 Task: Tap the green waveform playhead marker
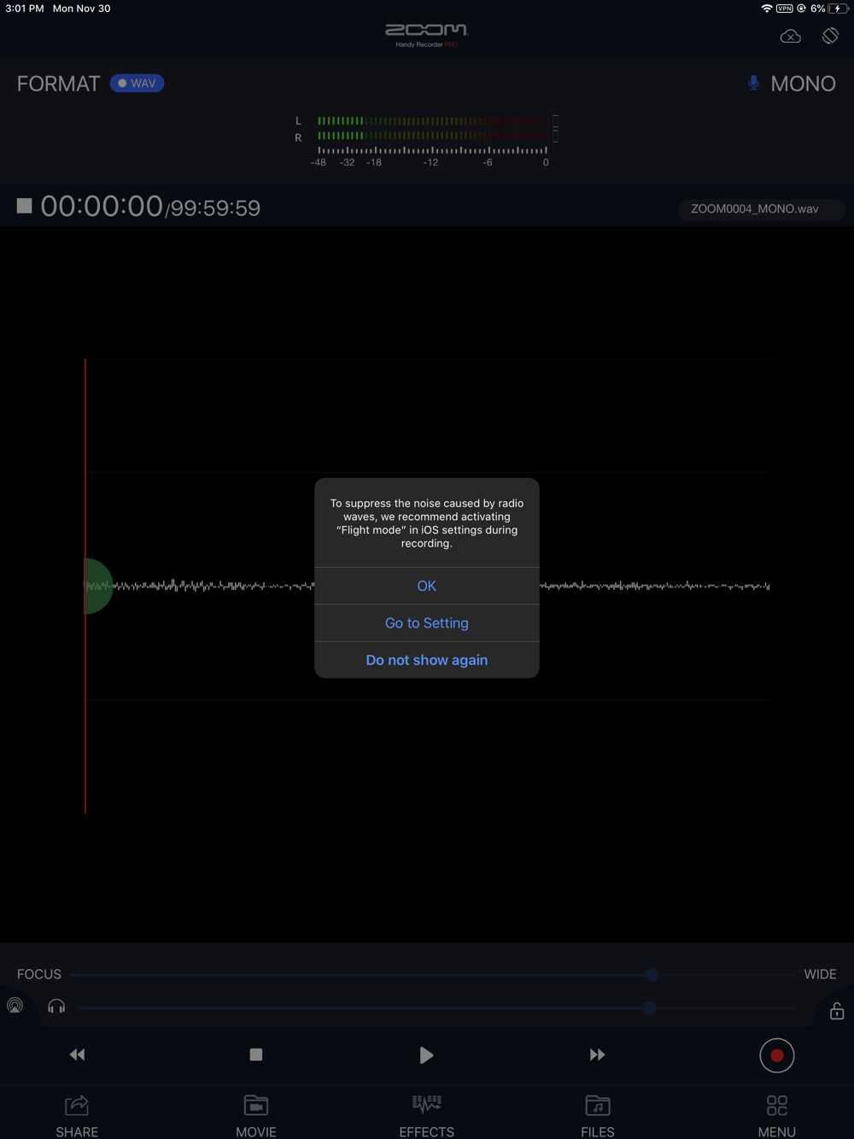(x=98, y=586)
